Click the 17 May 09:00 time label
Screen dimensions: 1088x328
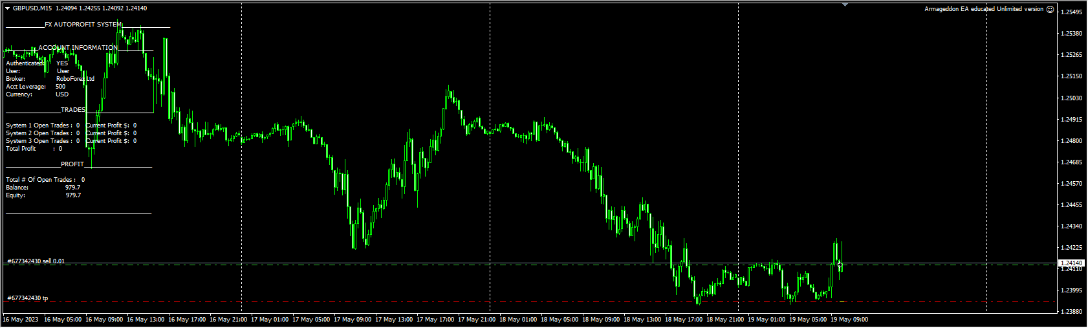pos(353,320)
